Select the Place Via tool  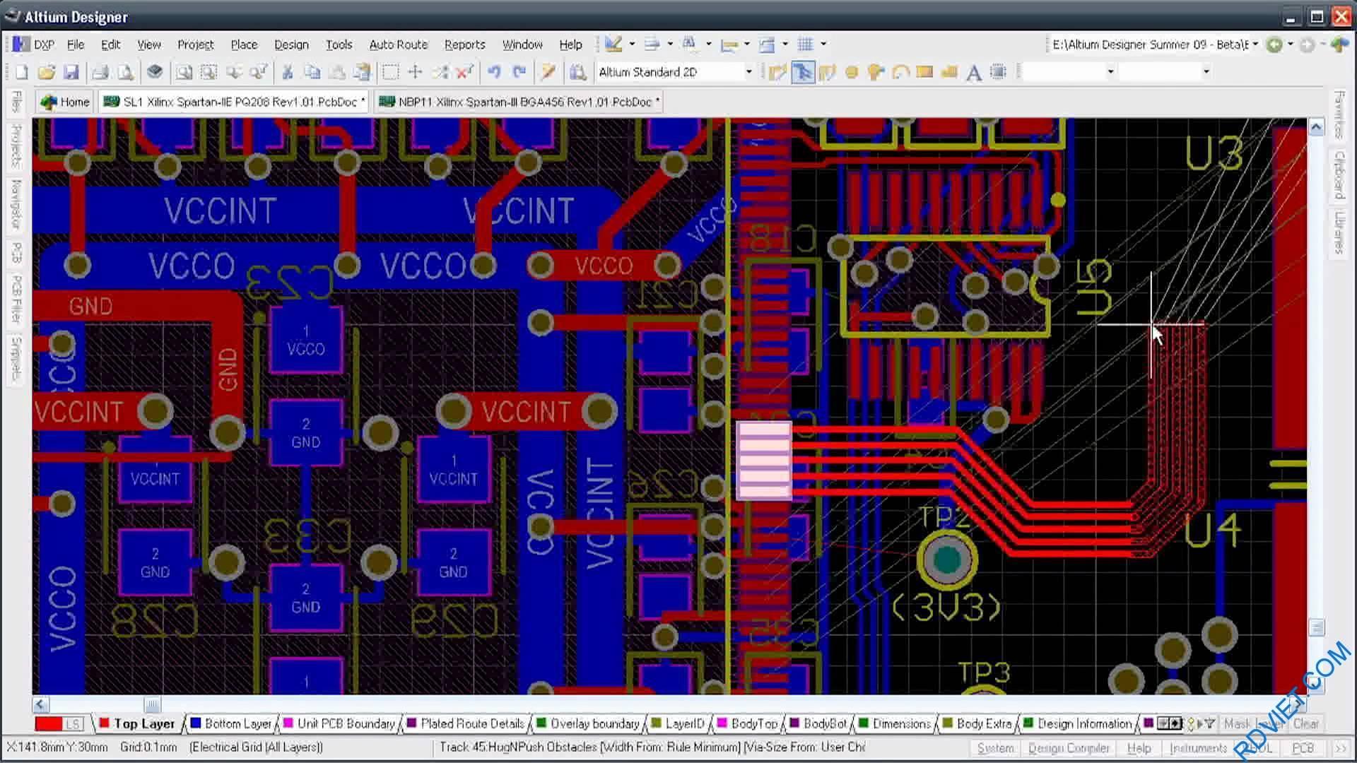pyautogui.click(x=875, y=71)
